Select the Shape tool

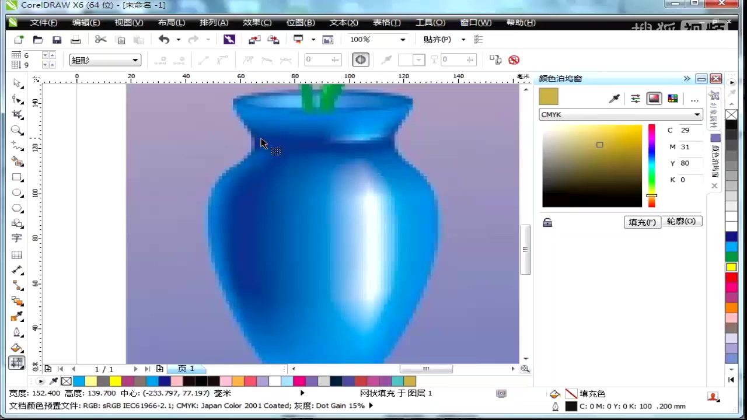(17, 99)
